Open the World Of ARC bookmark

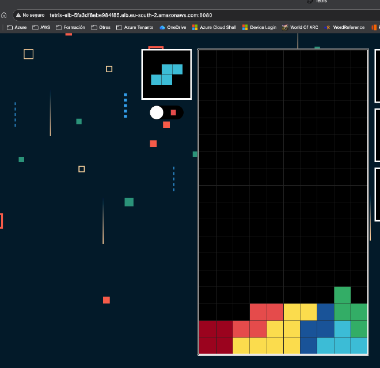(299, 27)
